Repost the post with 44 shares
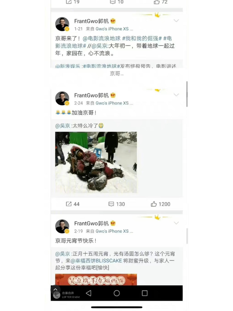 (x=73, y=204)
